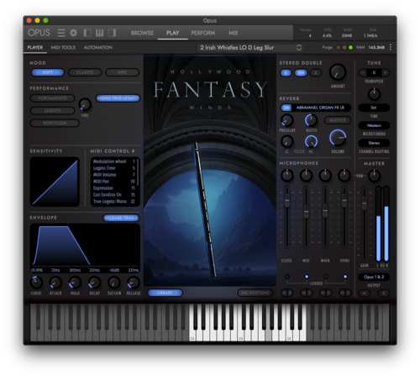The height and width of the screenshot is (376, 420).
Task: Select the Stereo Double L button
Action: tap(286, 73)
